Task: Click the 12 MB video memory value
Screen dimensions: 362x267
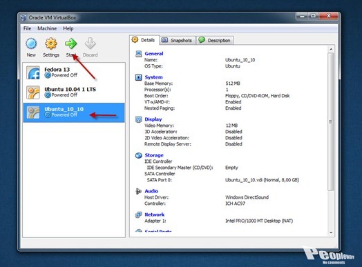Action: (231, 126)
